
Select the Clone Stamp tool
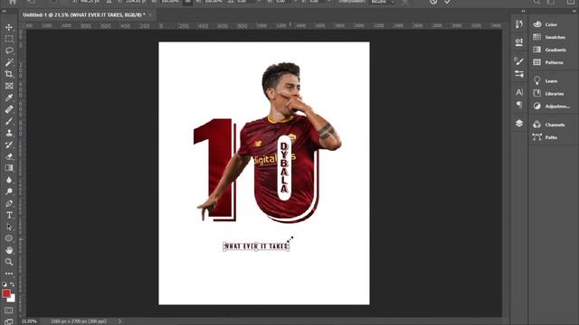pyautogui.click(x=9, y=133)
